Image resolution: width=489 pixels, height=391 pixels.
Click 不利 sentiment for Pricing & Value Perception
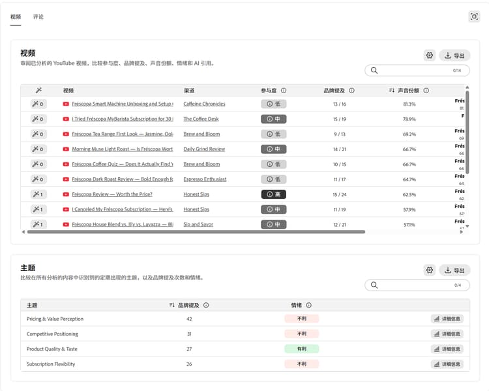302,319
